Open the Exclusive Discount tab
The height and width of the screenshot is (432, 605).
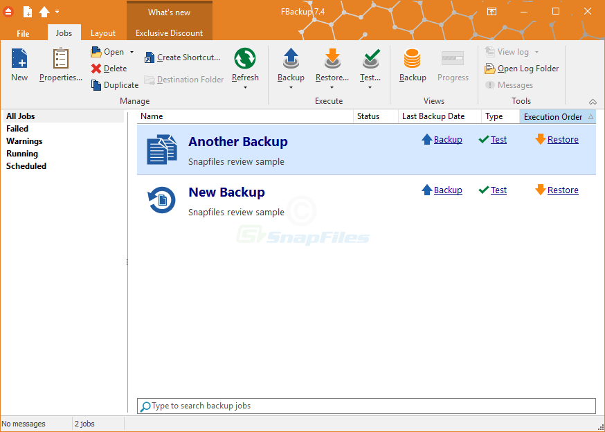point(170,33)
